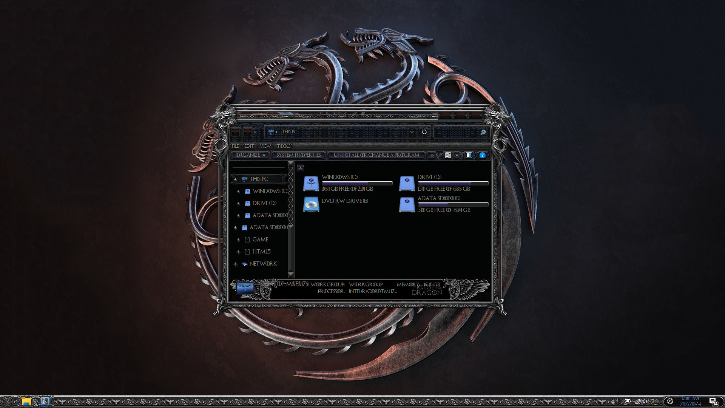
Task: Click the System Properties button
Action: (298, 155)
